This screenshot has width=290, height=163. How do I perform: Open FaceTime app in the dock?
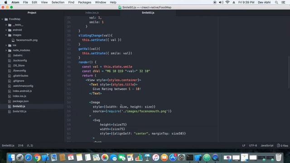pyautogui.click(x=122, y=158)
